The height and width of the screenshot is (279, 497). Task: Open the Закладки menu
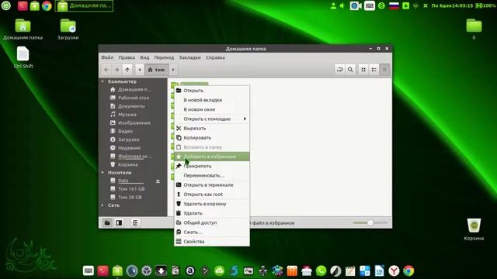click(x=189, y=57)
